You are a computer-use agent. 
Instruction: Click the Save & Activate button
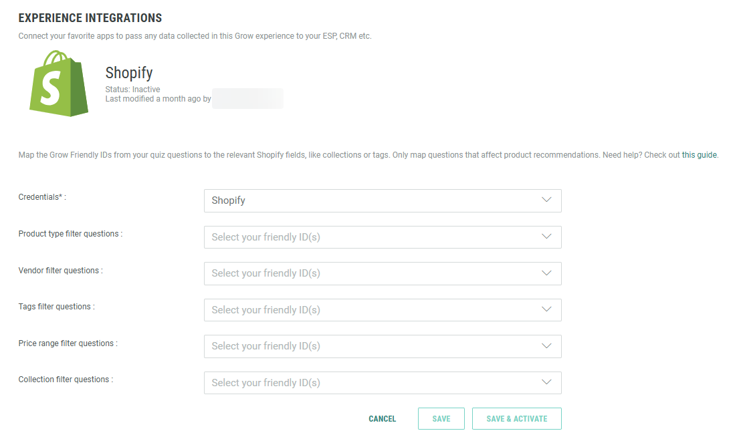516,419
